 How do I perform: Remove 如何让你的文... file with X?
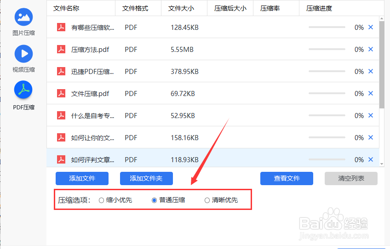tap(371, 137)
